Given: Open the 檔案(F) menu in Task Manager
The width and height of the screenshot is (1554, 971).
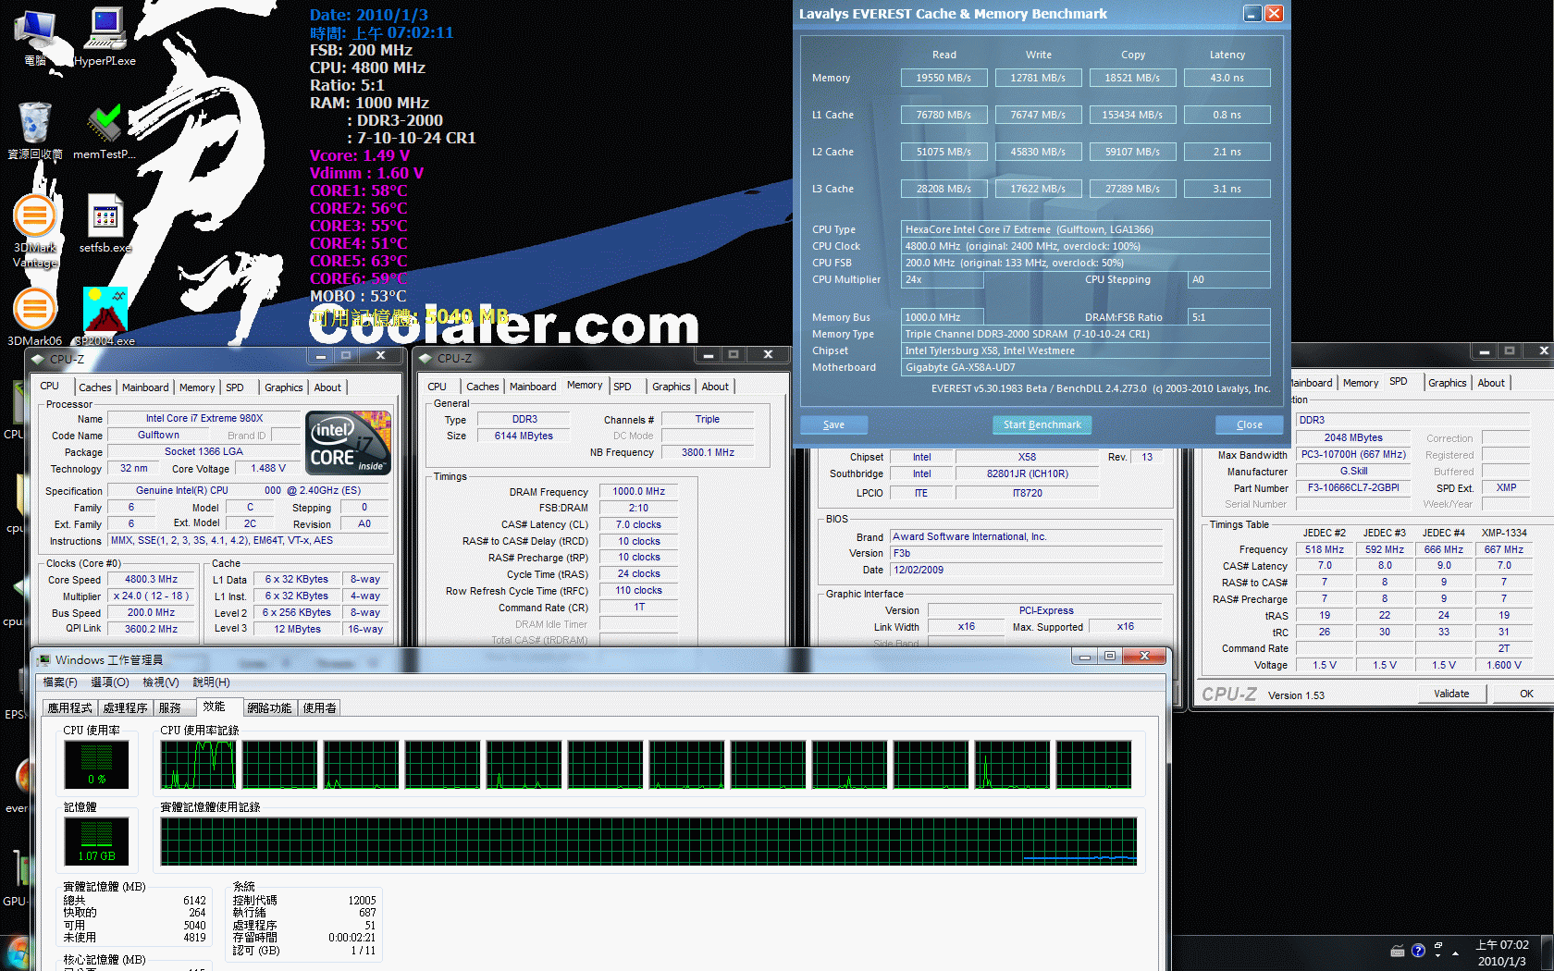Looking at the screenshot, I should [x=60, y=682].
